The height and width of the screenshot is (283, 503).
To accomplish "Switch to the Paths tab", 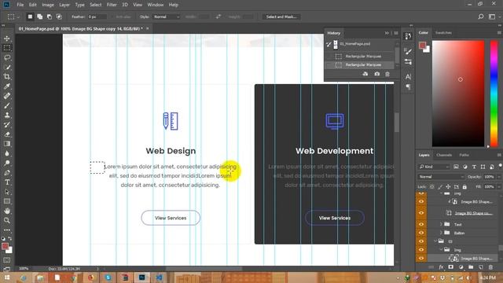I will (464, 155).
